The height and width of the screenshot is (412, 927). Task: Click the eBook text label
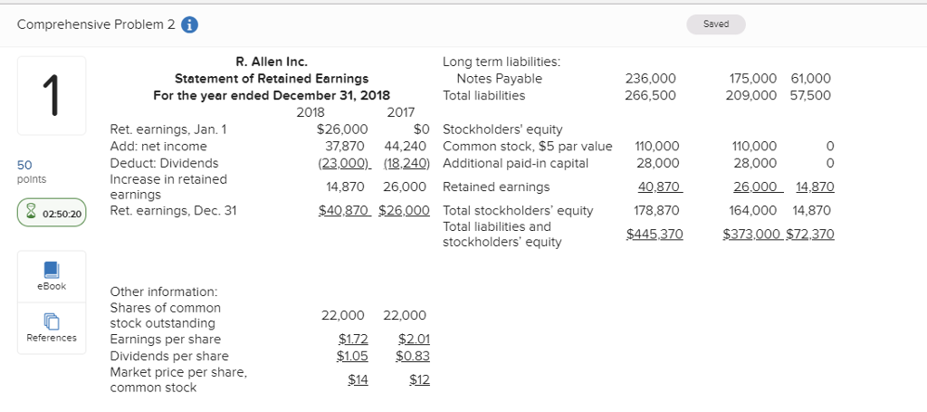[x=52, y=286]
